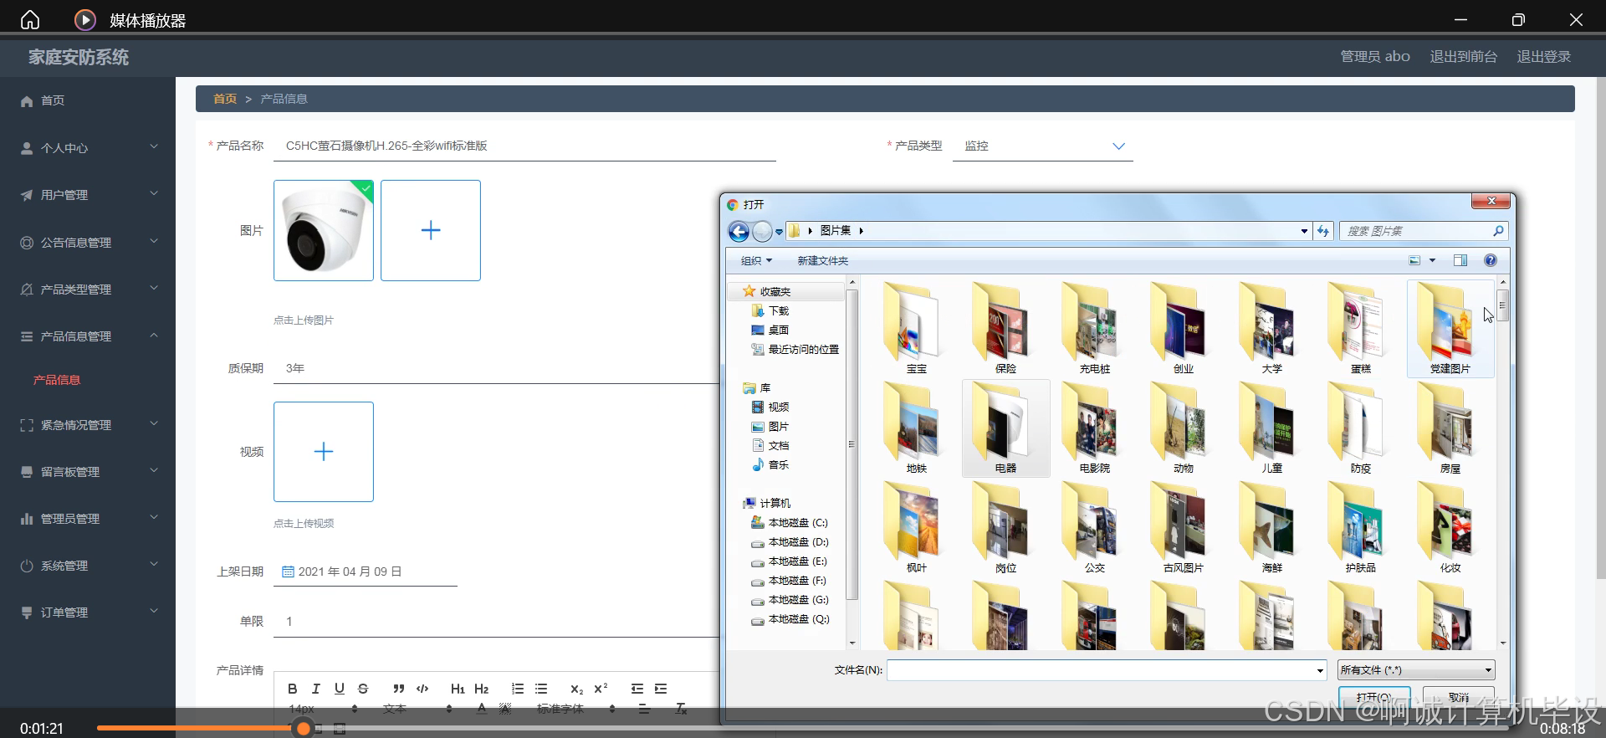Open 订单管理 in the sidebar

[x=88, y=612]
